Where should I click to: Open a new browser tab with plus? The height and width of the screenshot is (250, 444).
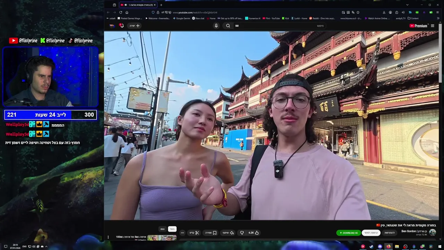(x=161, y=5)
